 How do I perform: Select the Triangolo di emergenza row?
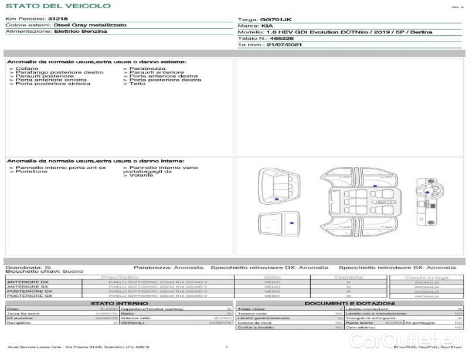point(404,318)
